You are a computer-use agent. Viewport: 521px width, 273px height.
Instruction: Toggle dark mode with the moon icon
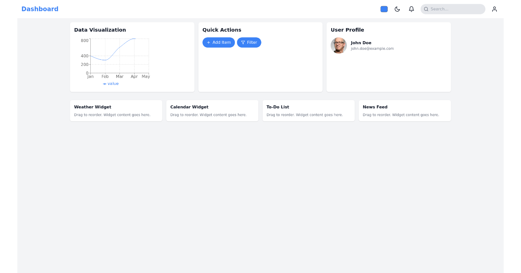[397, 9]
